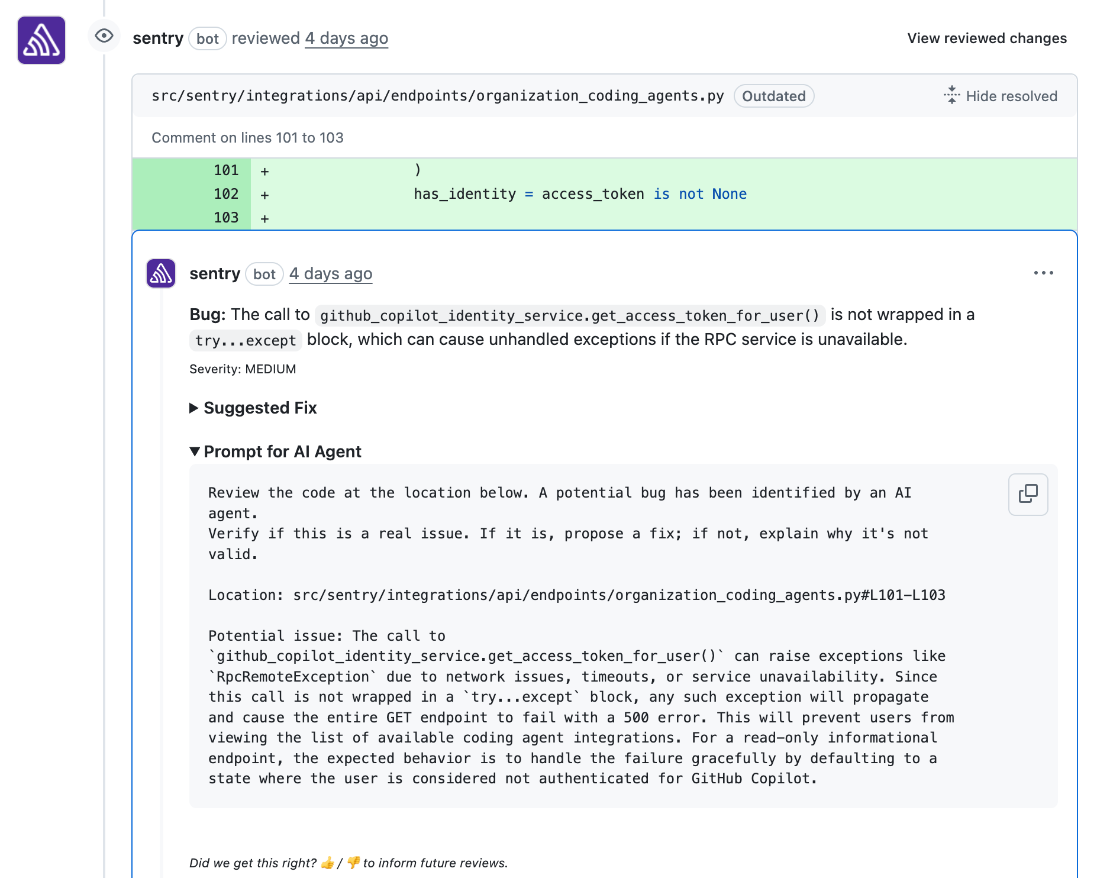Click the sentry avatar inside the comment

(160, 273)
